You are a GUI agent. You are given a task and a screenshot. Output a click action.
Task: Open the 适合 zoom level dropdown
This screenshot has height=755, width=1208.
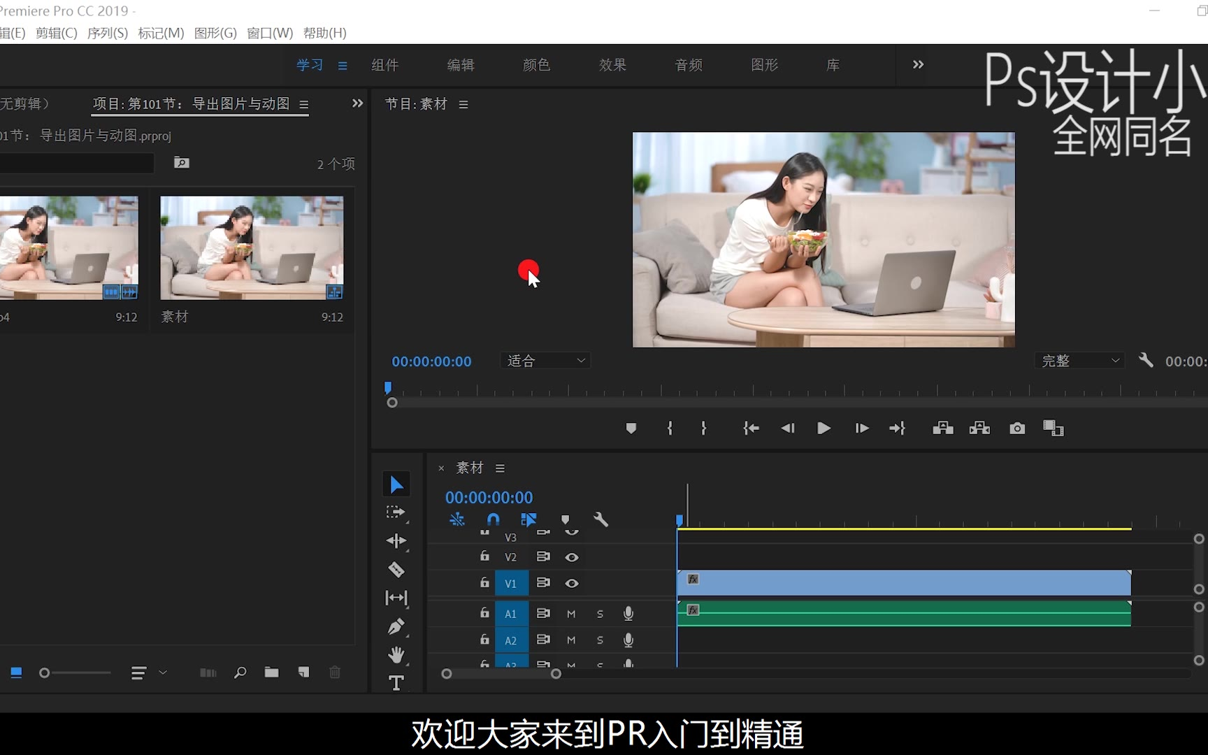point(545,361)
